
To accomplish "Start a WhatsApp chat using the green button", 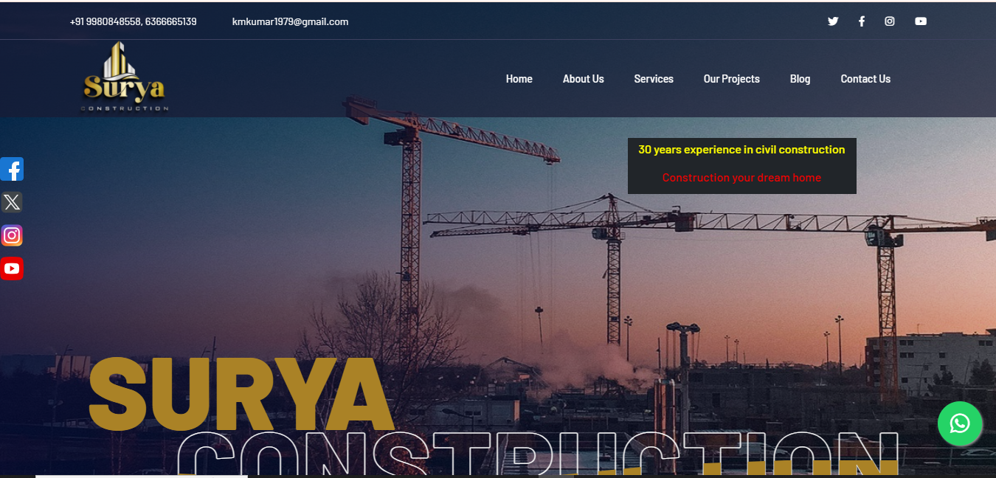I will (960, 423).
